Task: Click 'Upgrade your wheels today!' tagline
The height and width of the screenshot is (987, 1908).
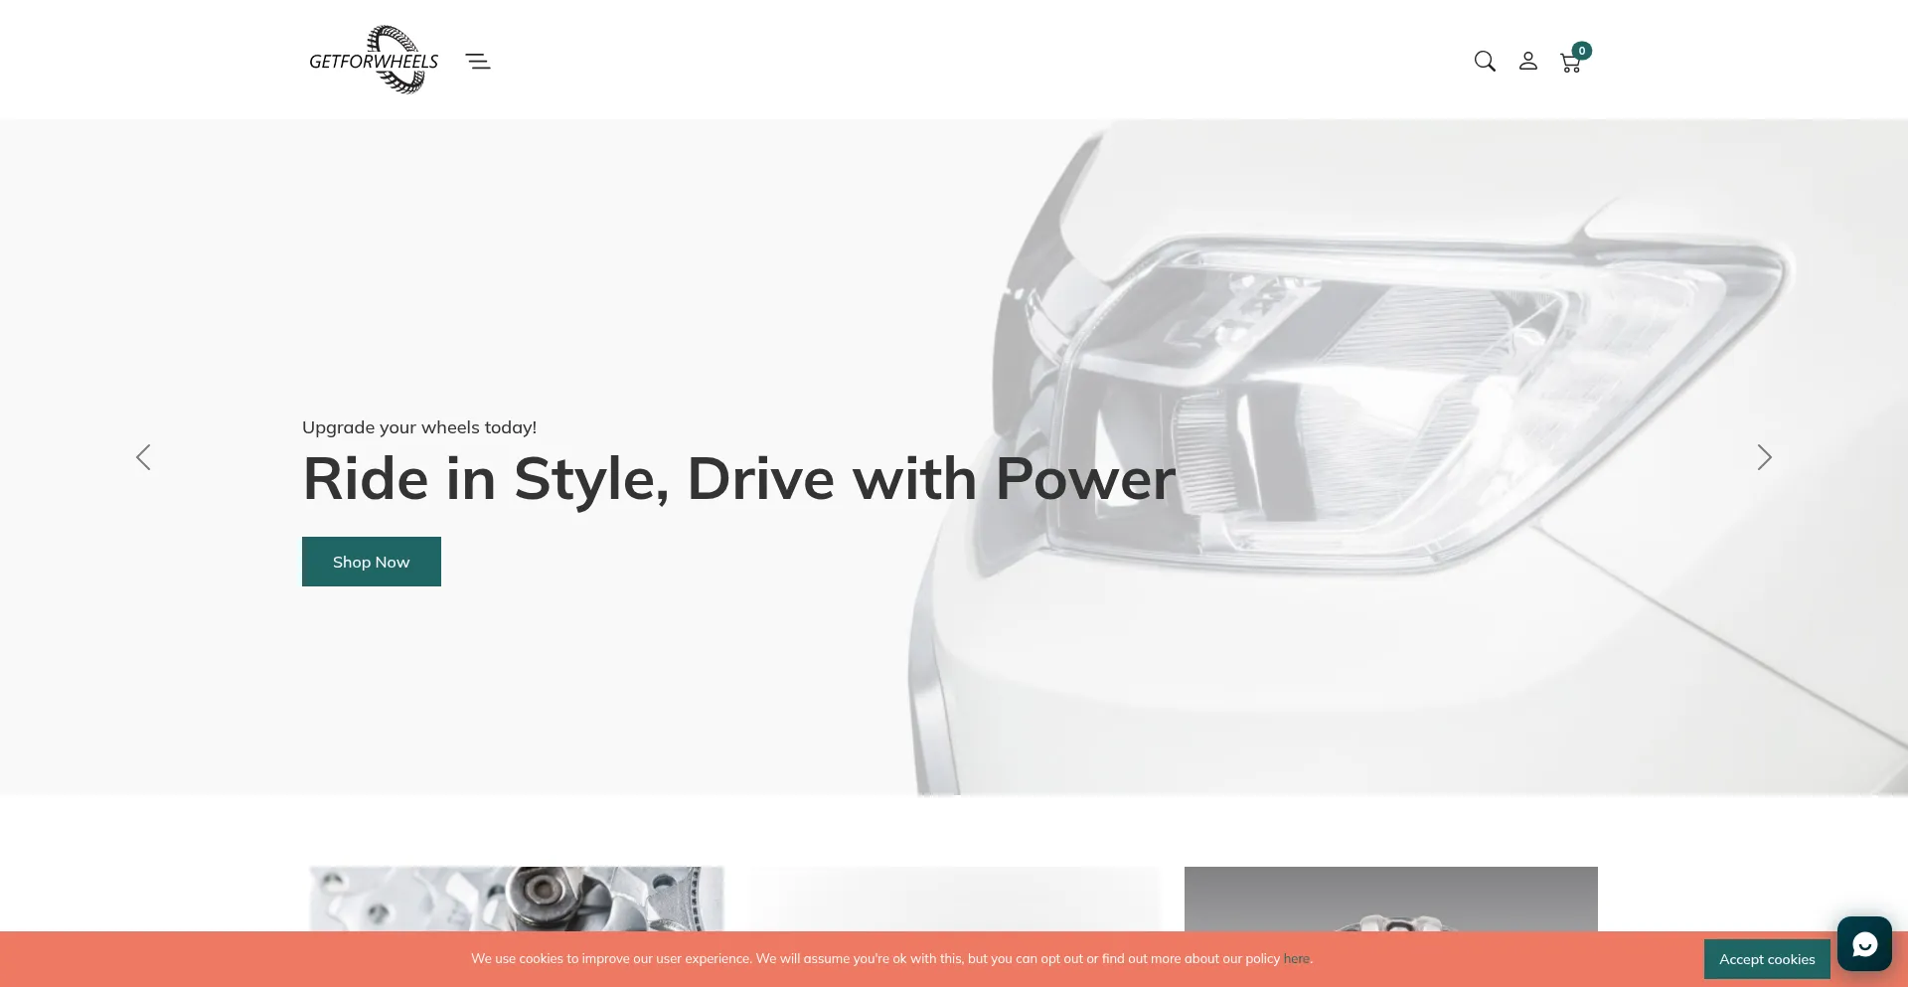Action: point(419,427)
